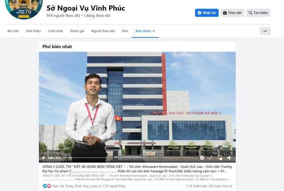Open the page profile picture
Screen dimensions: 284x191
(24, 9)
